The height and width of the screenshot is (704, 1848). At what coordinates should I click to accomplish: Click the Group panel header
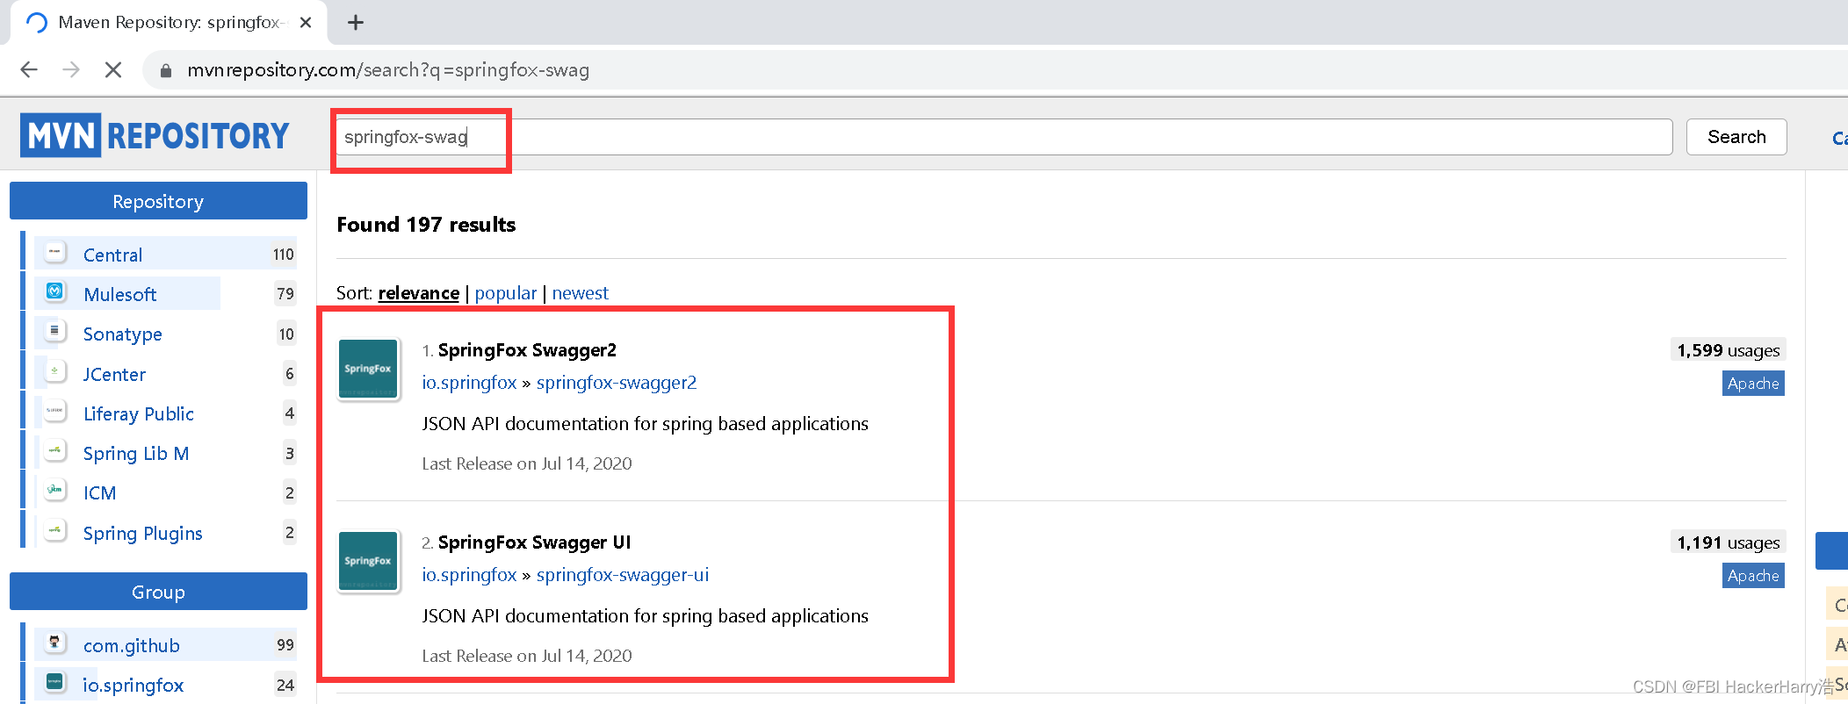click(158, 592)
